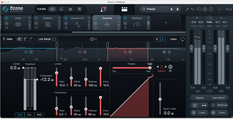
Task: Solo band 2
Action: coord(85,52)
